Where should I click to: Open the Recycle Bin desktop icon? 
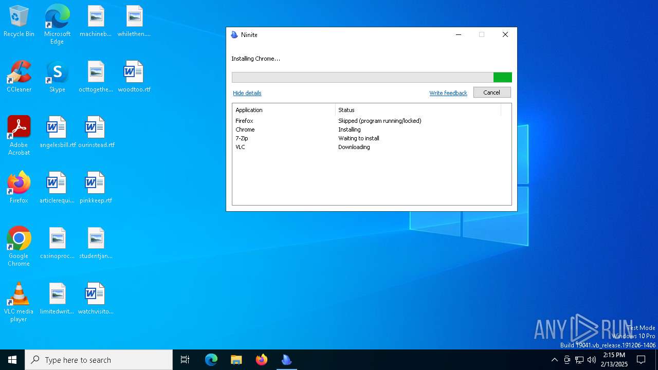click(19, 21)
